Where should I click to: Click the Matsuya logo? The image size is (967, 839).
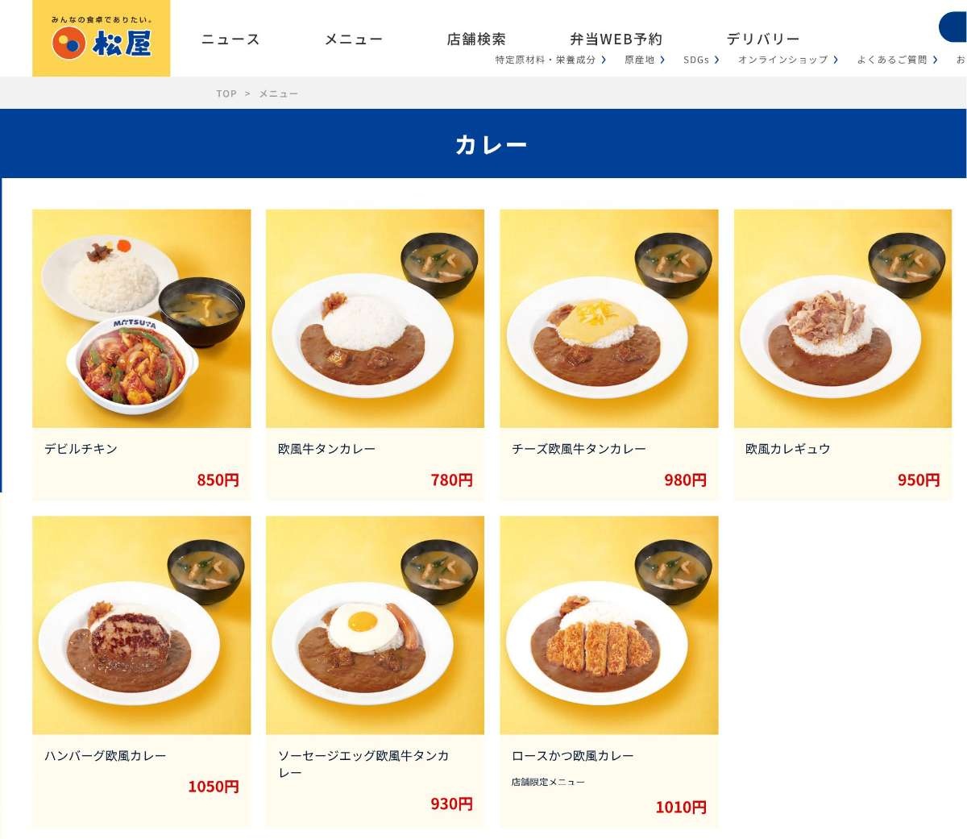(101, 38)
